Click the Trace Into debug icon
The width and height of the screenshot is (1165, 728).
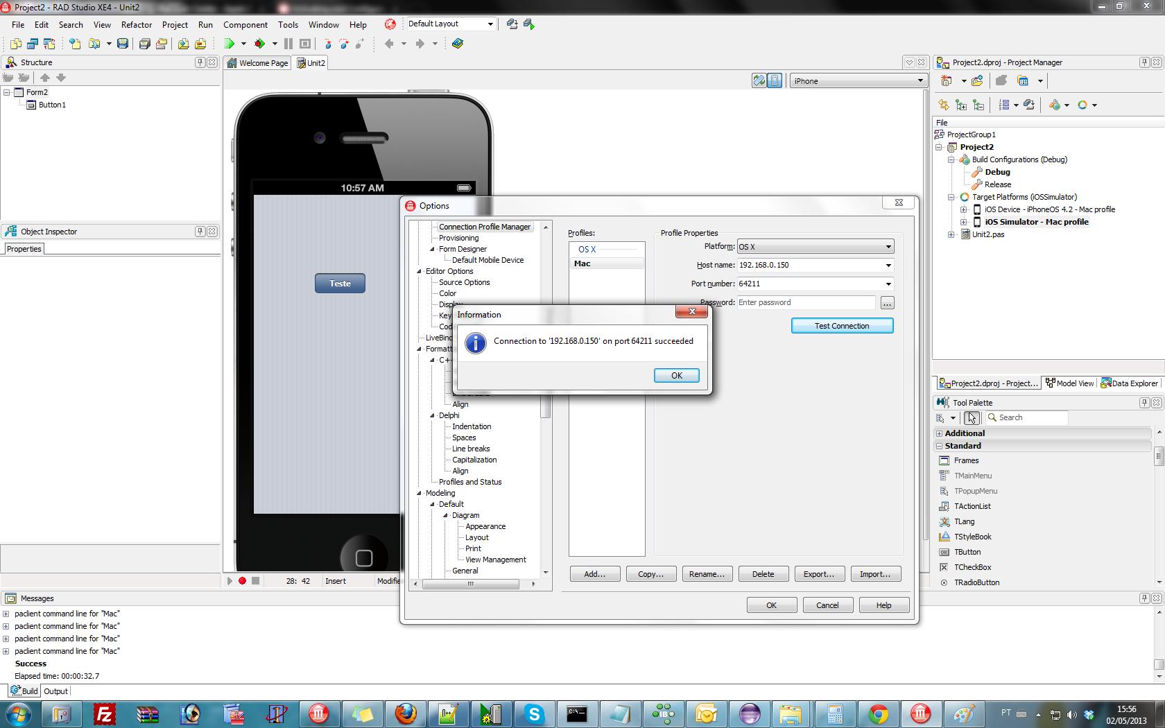click(x=328, y=44)
